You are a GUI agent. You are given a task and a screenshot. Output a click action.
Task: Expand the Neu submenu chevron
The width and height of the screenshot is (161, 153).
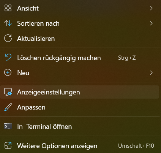click(x=151, y=73)
